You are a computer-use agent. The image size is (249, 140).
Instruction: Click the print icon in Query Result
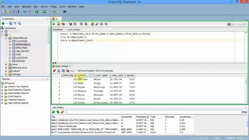pos(59,71)
